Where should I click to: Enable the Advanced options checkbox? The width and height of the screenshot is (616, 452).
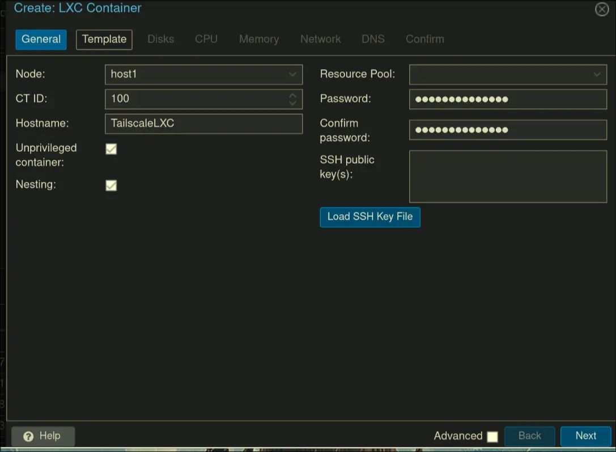(x=492, y=437)
